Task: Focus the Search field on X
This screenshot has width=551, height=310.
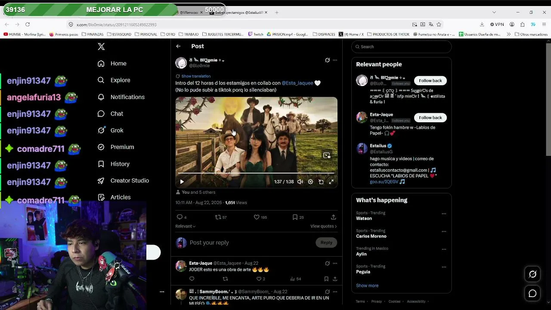Action: (401, 46)
